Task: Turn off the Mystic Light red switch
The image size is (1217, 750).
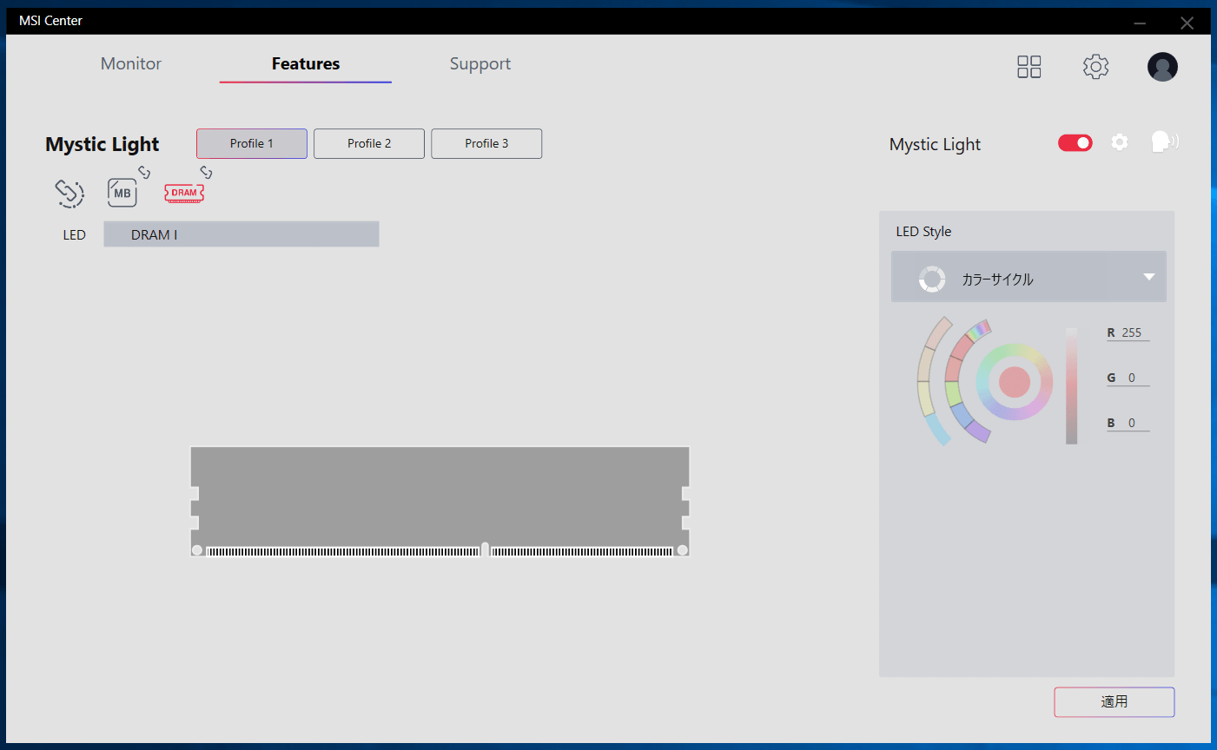Action: [x=1075, y=142]
